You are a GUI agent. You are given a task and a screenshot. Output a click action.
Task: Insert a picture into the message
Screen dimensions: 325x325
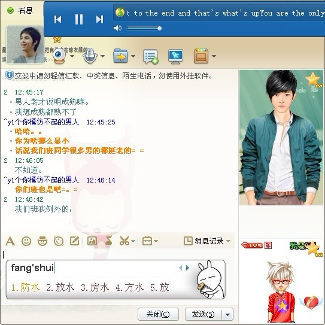(92, 241)
